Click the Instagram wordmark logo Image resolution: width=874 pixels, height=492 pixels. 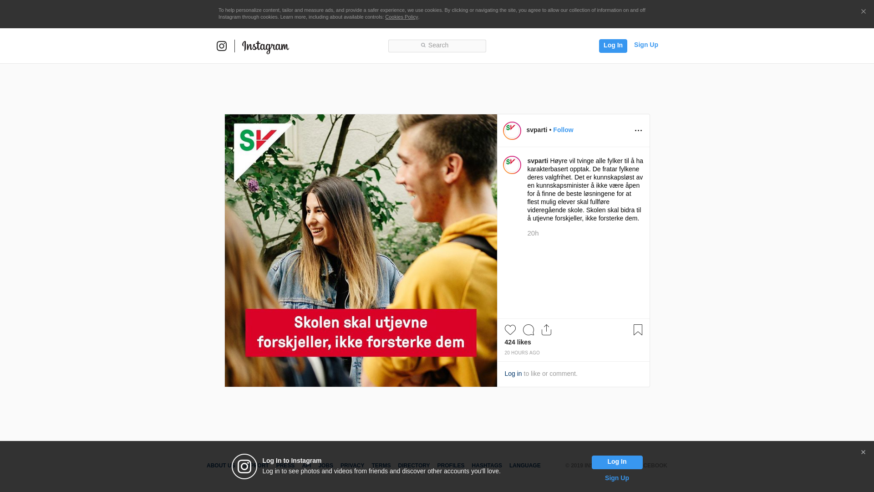click(x=265, y=46)
